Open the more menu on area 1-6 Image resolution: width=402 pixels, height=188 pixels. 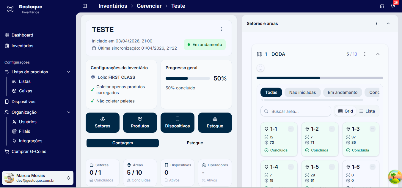click(x=373, y=167)
